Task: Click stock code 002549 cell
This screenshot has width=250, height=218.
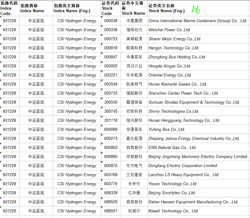Action: [x=111, y=84]
